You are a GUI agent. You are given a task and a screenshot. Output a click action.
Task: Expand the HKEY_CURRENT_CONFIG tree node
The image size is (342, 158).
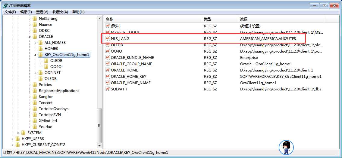13,145
